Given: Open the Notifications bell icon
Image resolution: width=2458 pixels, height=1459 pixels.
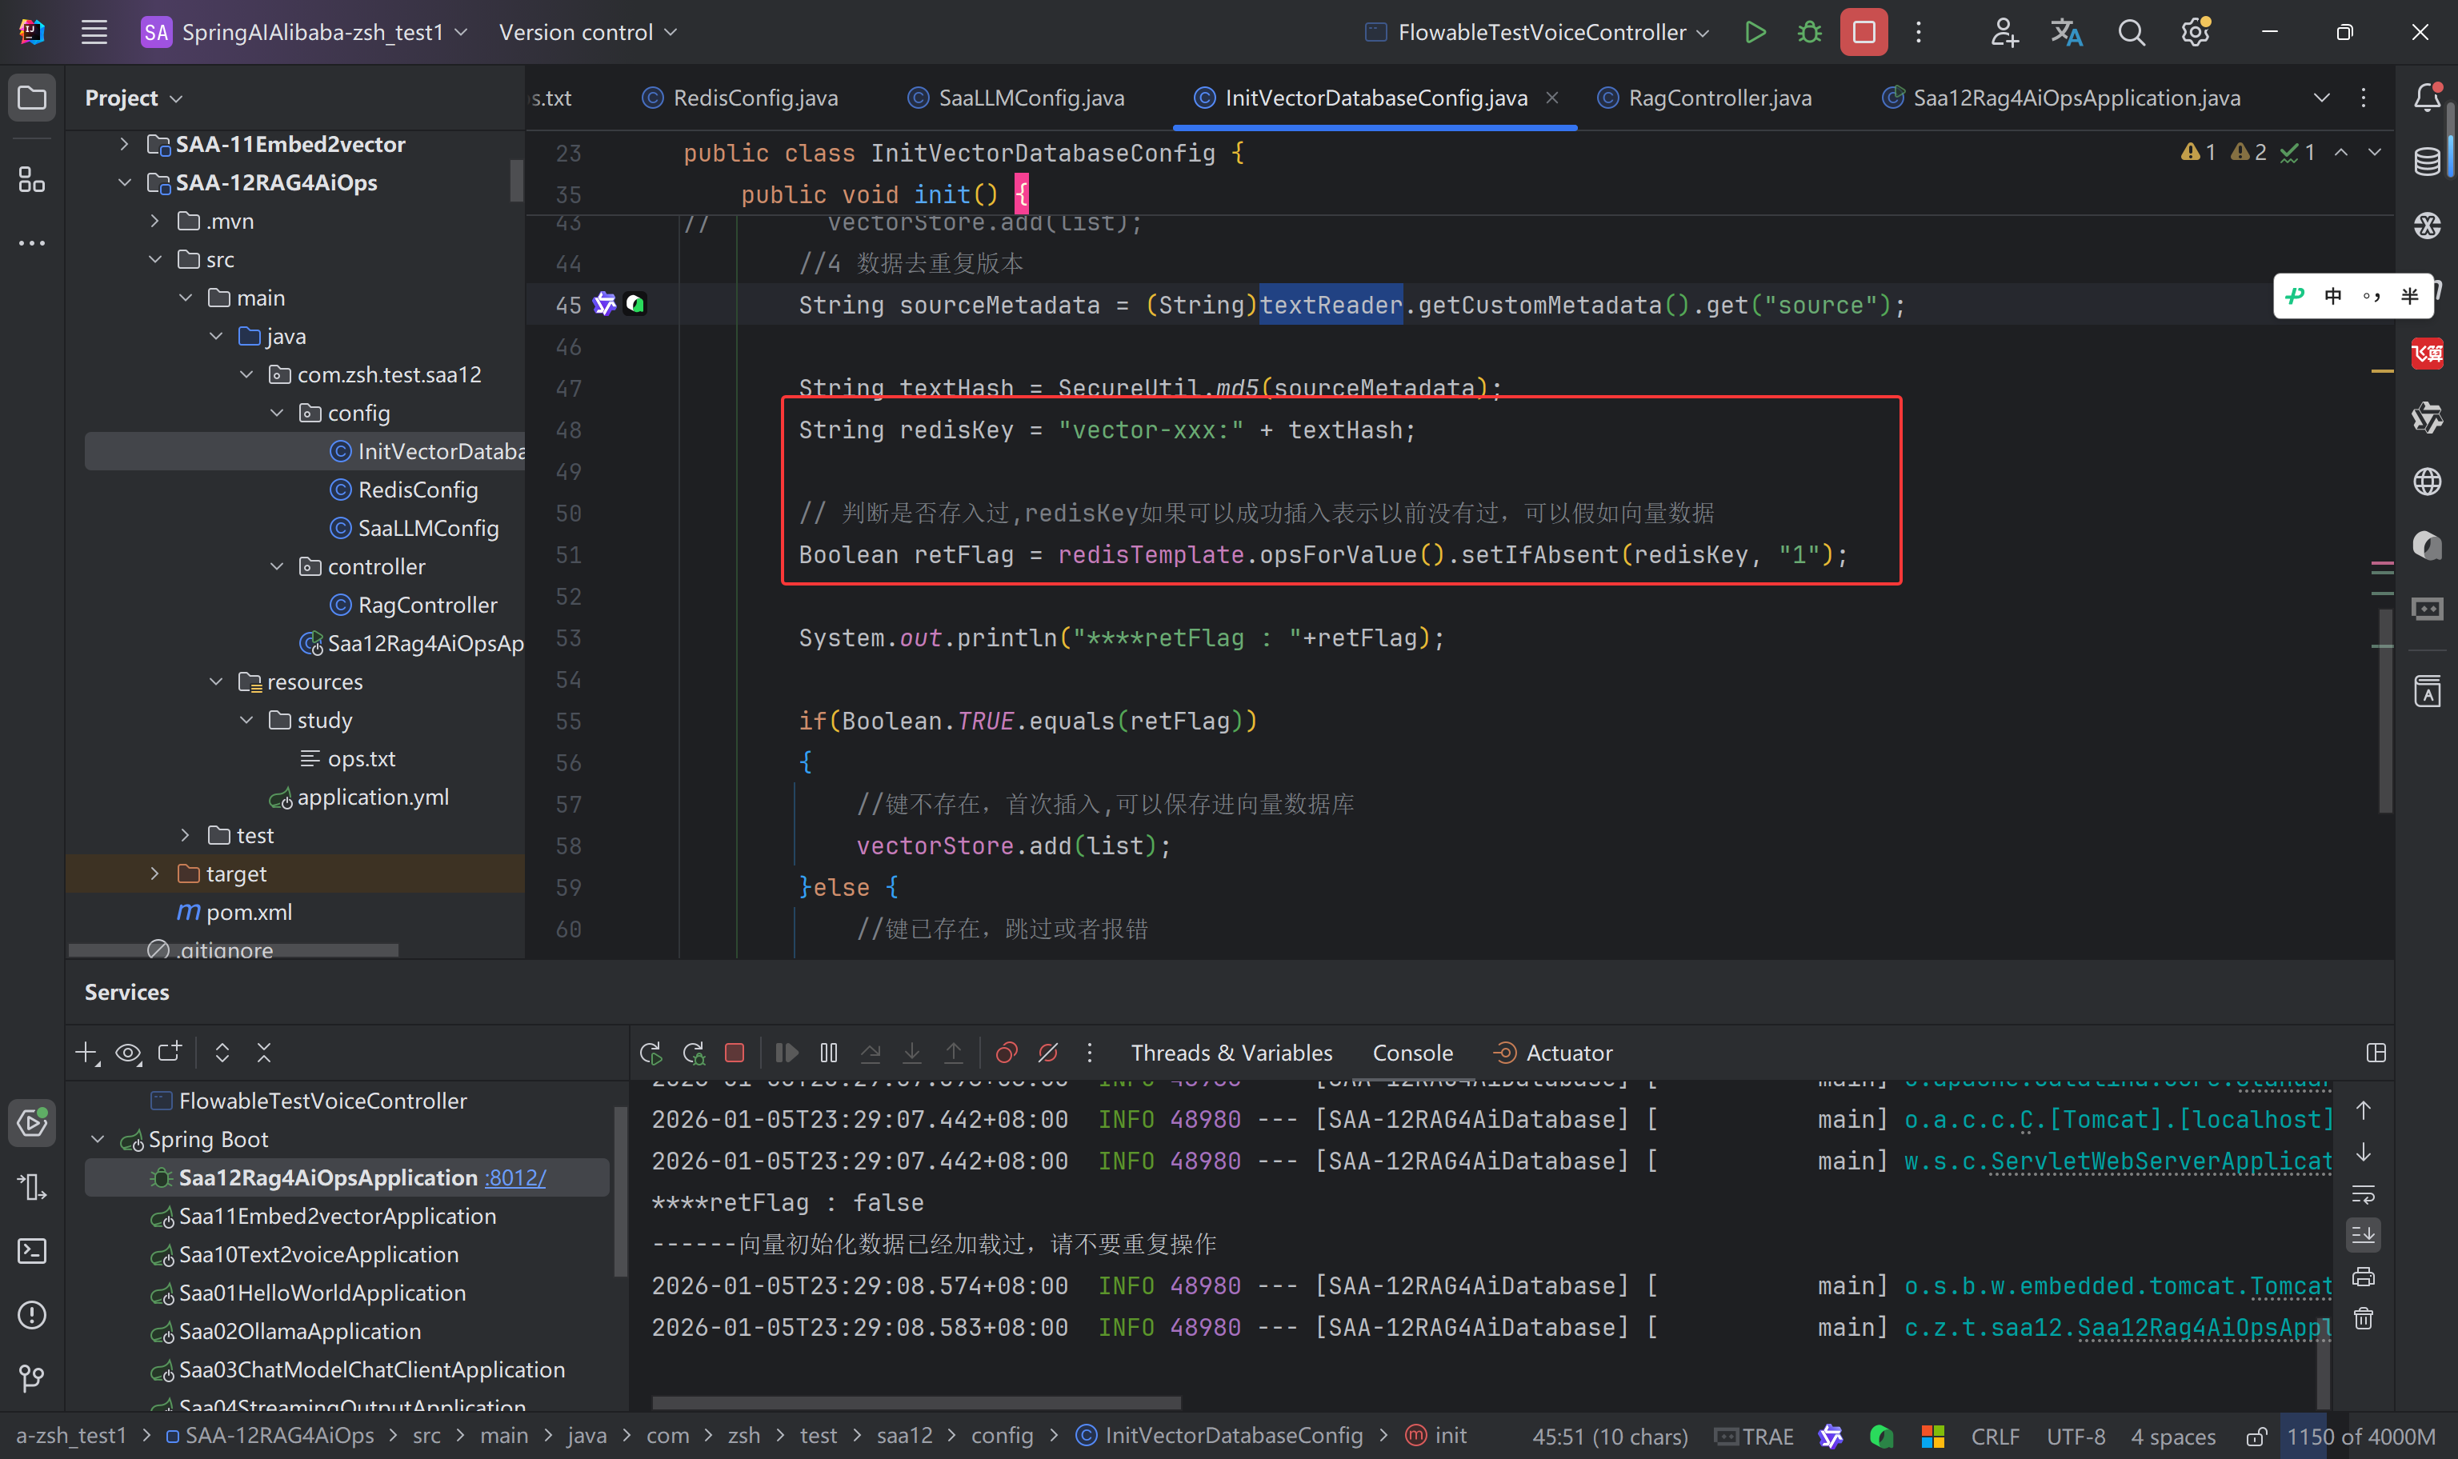Looking at the screenshot, I should tap(2427, 98).
